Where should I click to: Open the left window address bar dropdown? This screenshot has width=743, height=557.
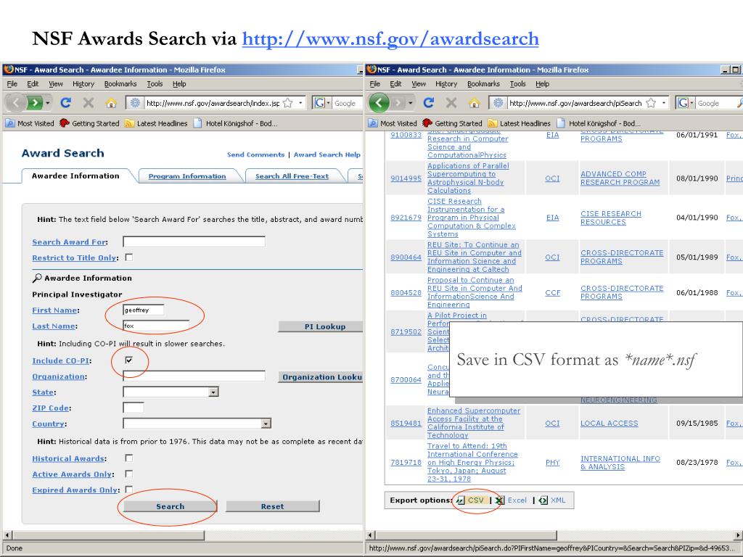(x=300, y=103)
